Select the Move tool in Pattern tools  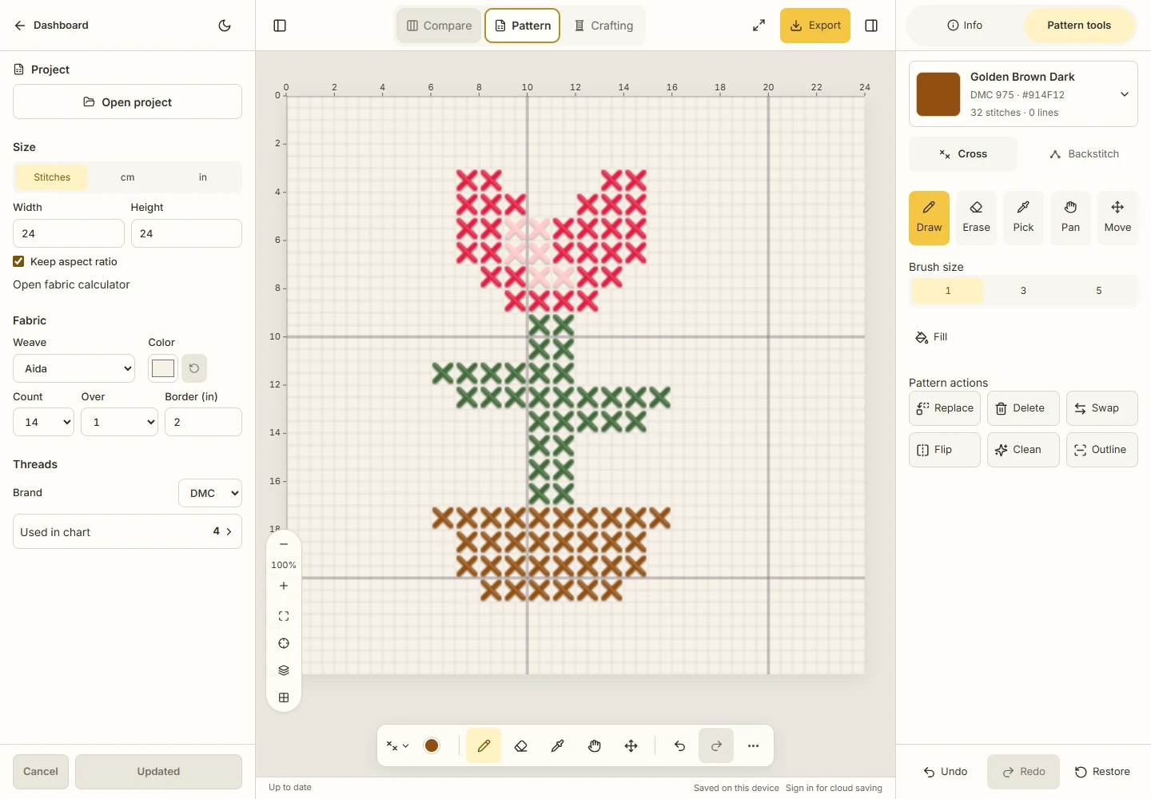(x=1117, y=217)
